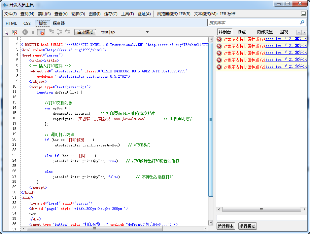Switch to the 脚本 tab
310x234 pixels.
point(43,23)
